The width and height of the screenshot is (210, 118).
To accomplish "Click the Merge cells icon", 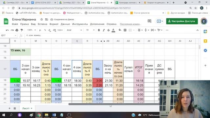I will [130, 30].
